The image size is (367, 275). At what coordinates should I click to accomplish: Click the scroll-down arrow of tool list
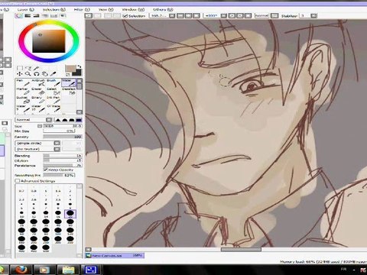(x=80, y=112)
